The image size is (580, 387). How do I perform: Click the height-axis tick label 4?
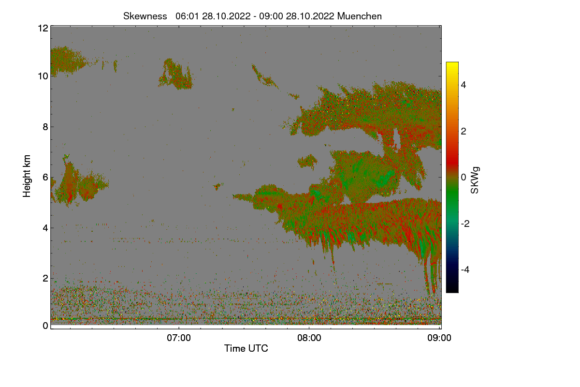click(x=45, y=227)
